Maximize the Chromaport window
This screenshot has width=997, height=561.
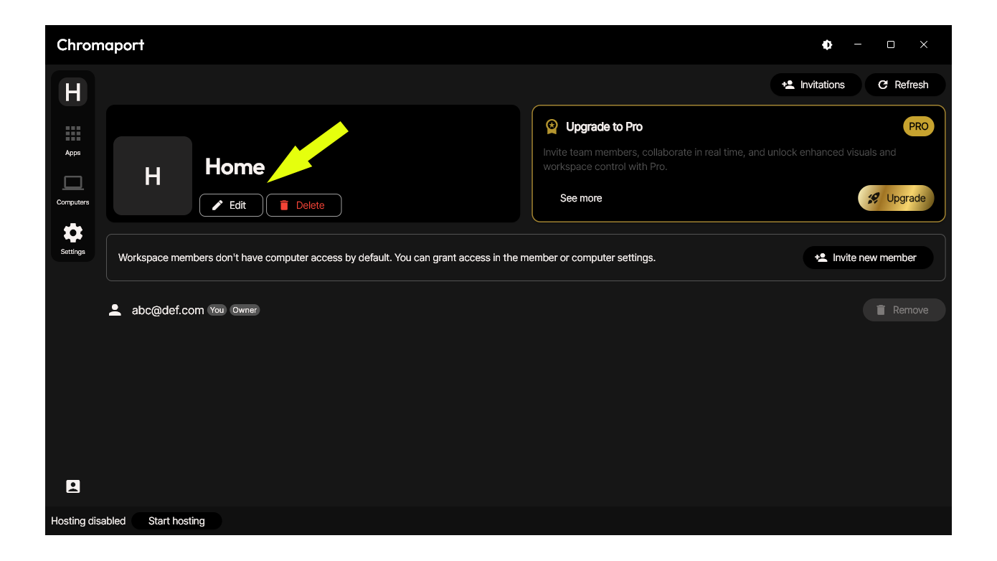tap(891, 44)
